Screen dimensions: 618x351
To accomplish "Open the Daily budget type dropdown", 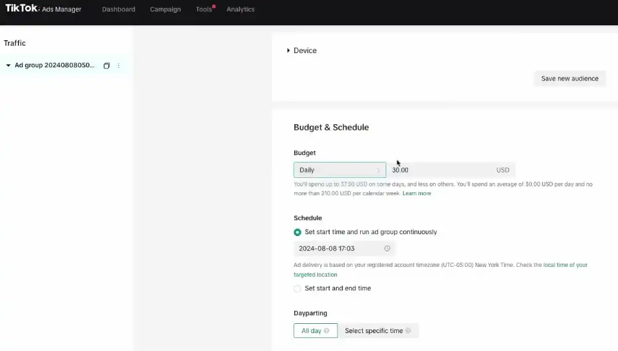I will [340, 170].
